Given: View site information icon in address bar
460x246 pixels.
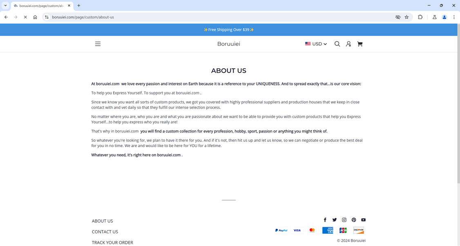Looking at the screenshot, I should 47,17.
